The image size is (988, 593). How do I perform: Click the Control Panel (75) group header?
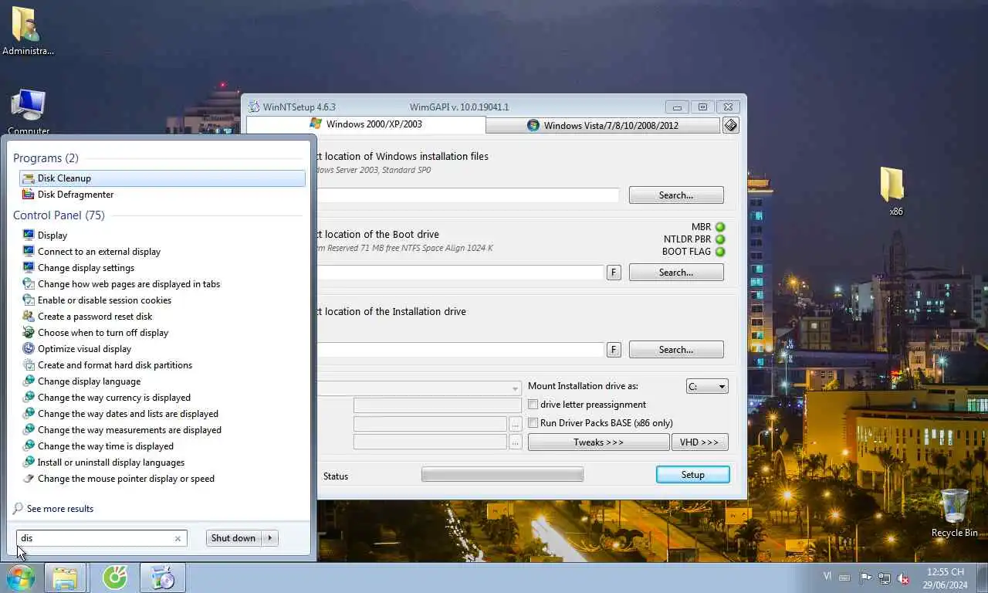coord(59,215)
